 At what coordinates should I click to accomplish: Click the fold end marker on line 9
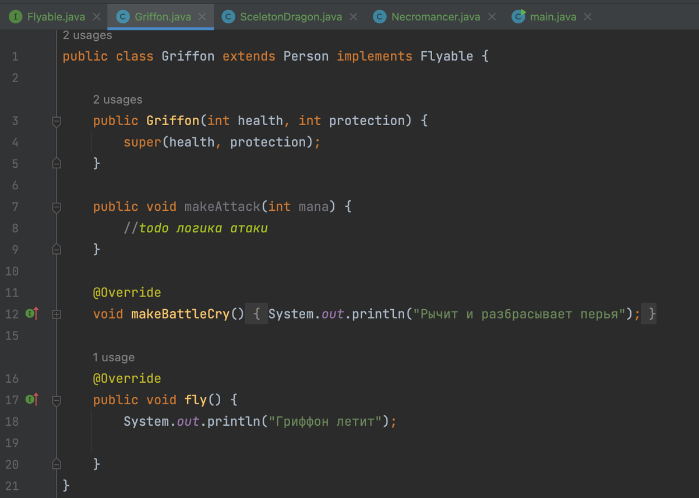click(57, 249)
